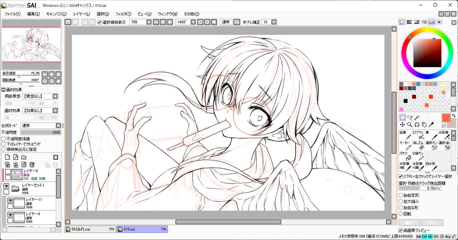Clear the layer with eraser icon
Screen dimensions: 458x240
(24, 164)
